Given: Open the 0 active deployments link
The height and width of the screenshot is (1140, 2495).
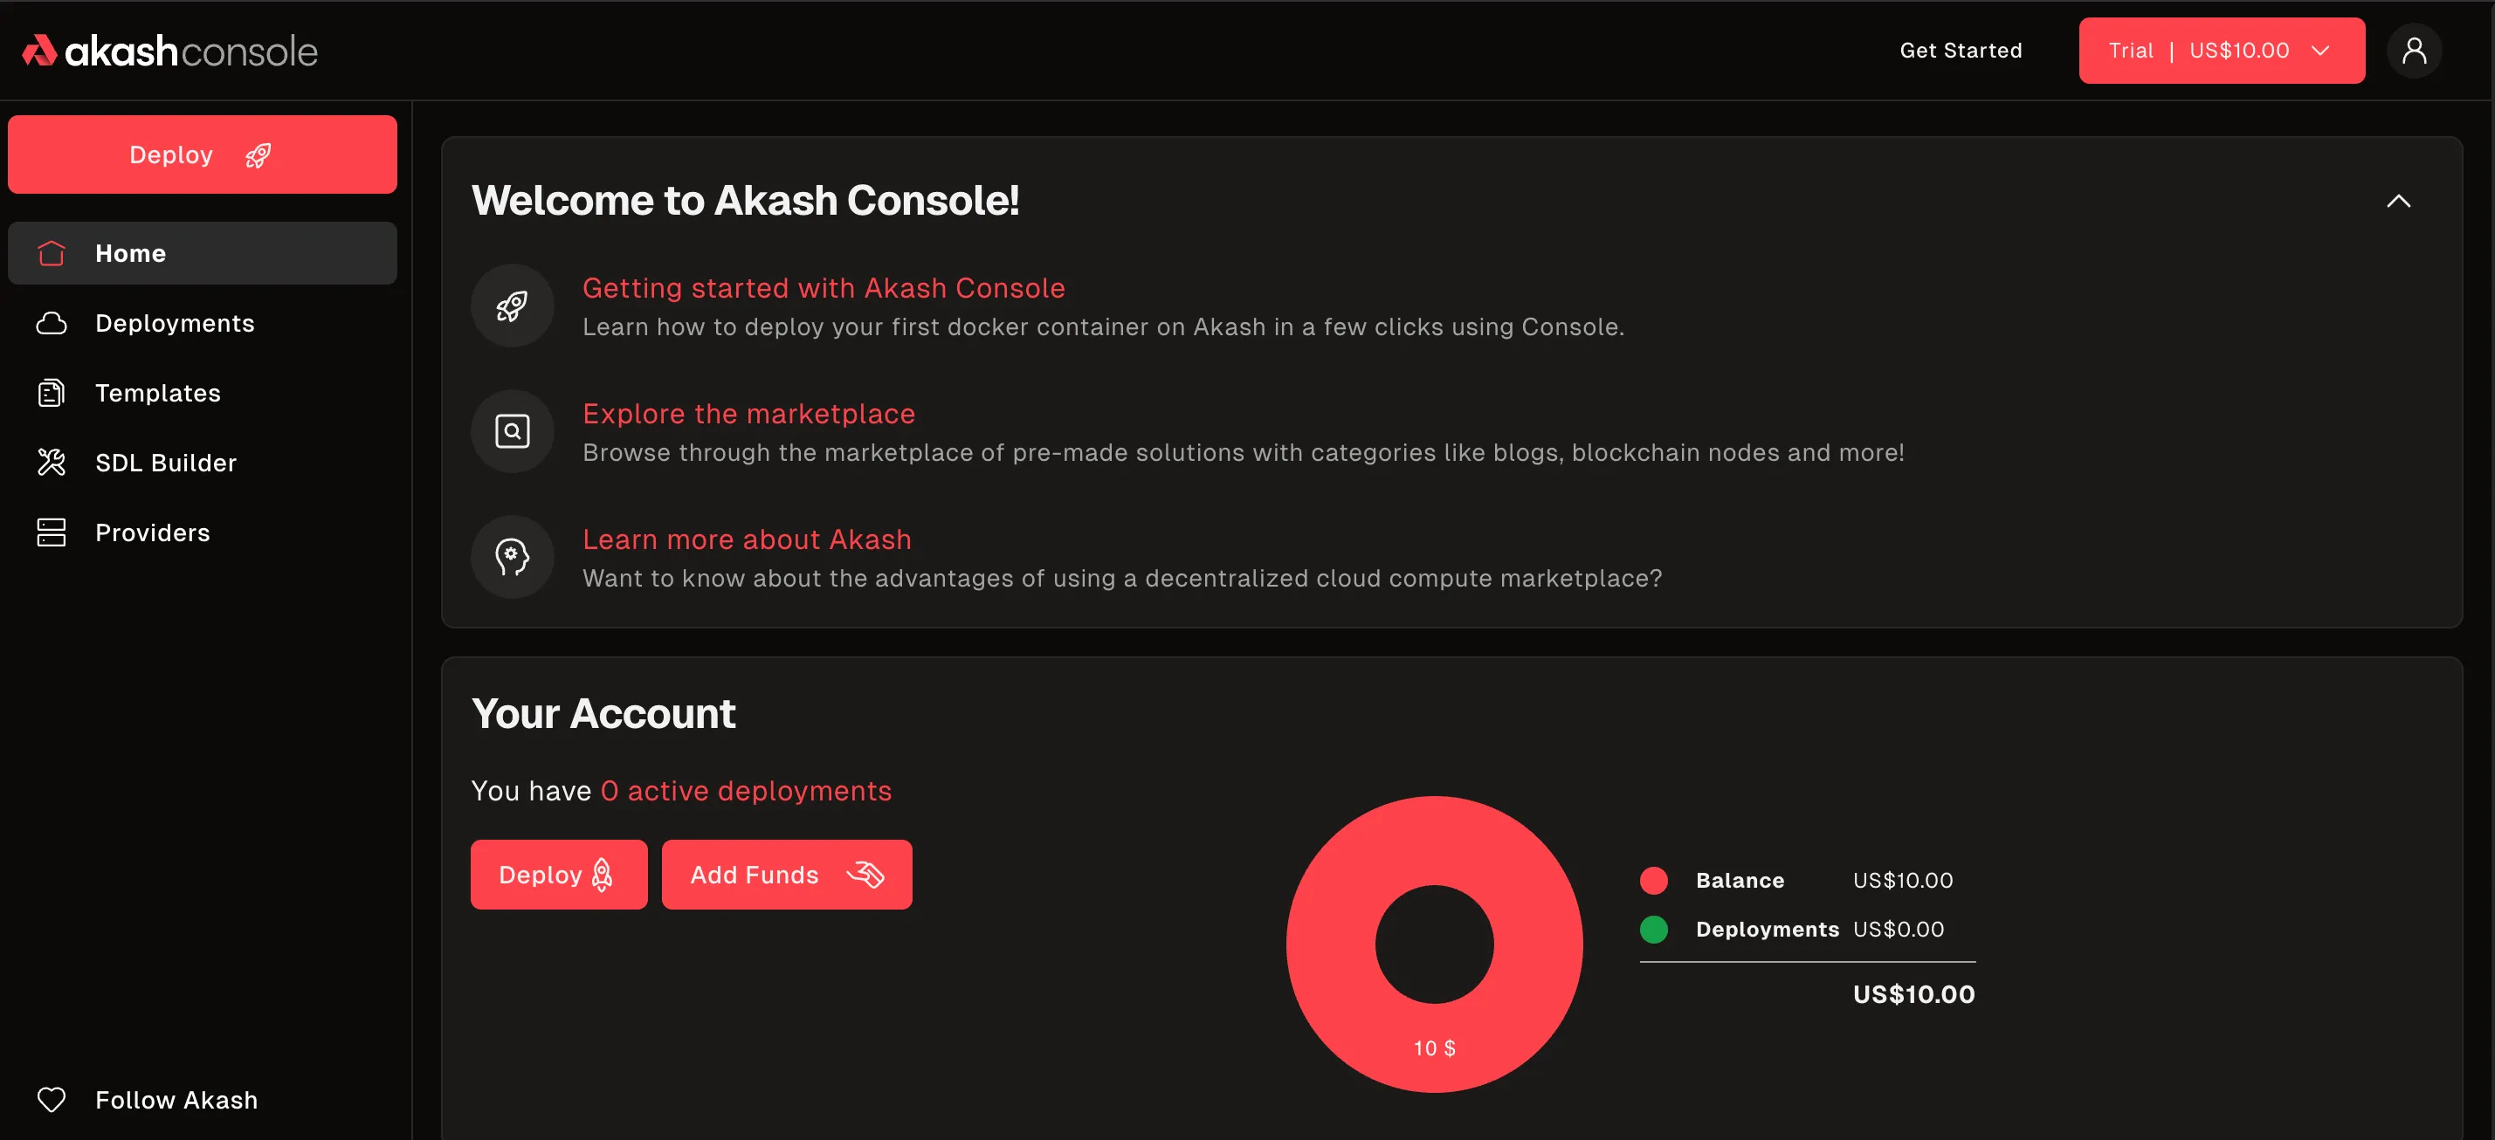Looking at the screenshot, I should coord(745,791).
